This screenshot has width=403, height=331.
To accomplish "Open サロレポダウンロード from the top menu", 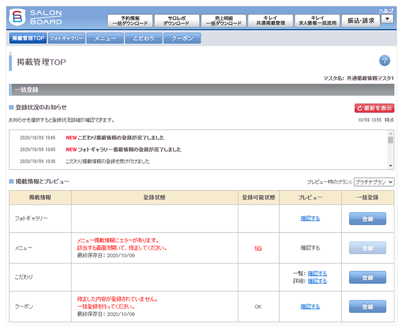I will click(x=177, y=21).
